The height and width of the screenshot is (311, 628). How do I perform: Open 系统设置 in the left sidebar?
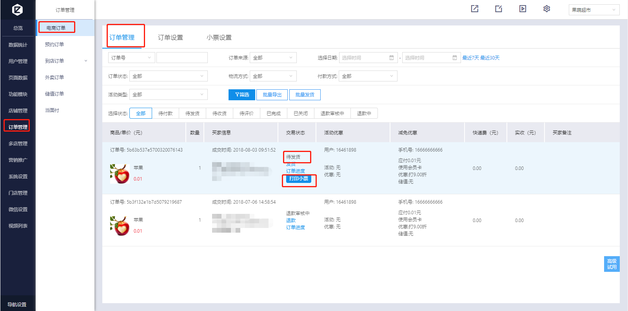coord(18,177)
